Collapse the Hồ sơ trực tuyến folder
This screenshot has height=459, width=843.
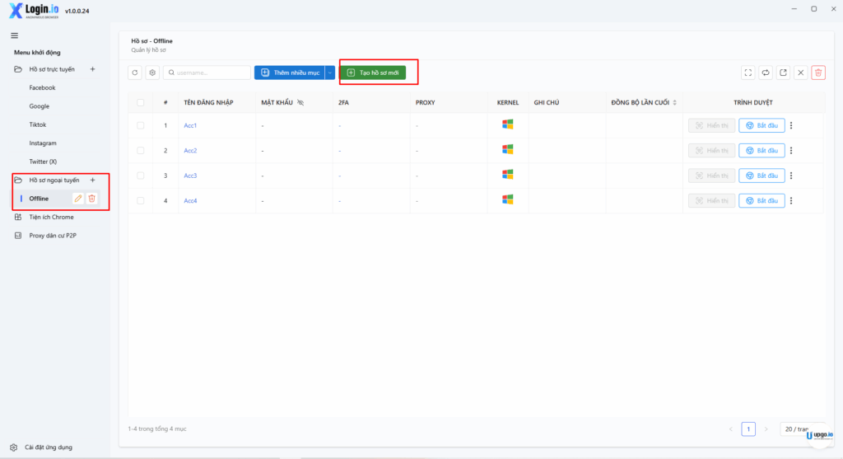tap(18, 69)
